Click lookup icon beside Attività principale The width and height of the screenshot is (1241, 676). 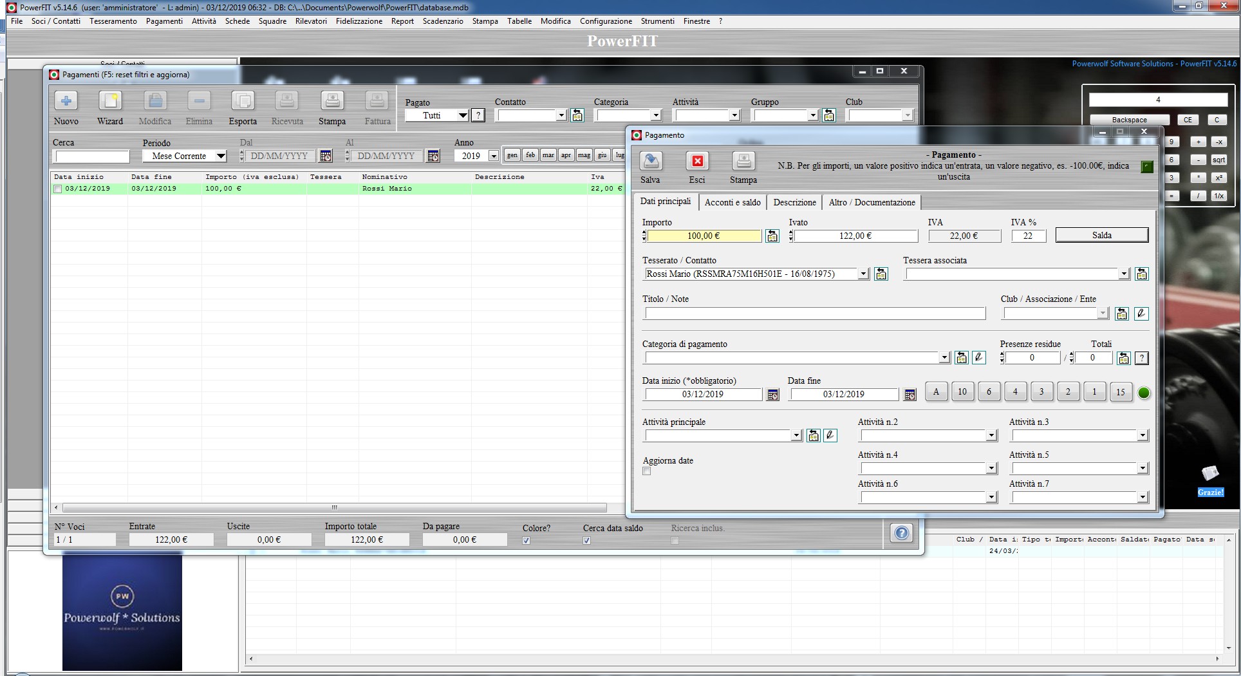point(814,436)
